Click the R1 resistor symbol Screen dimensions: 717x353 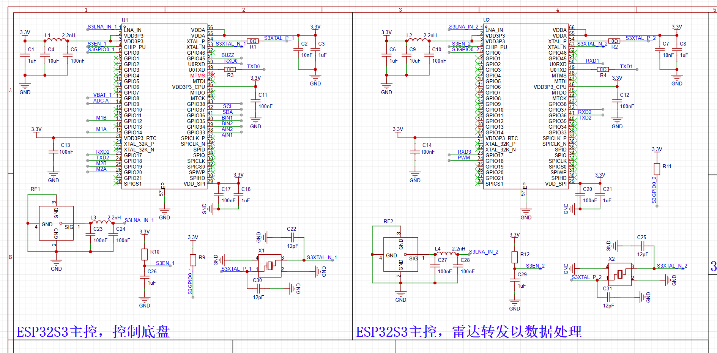coord(253,41)
